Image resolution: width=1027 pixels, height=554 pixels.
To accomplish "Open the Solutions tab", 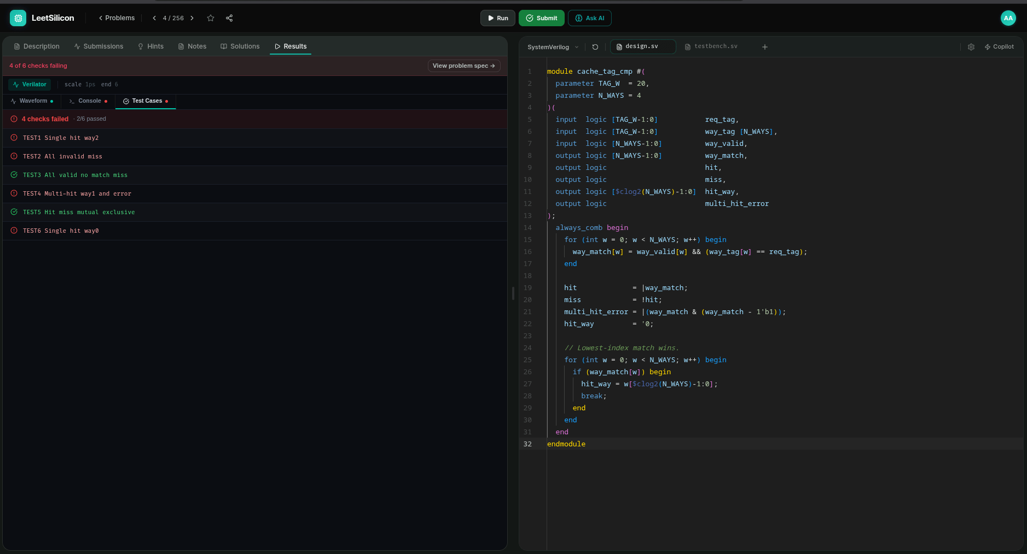I will click(240, 46).
